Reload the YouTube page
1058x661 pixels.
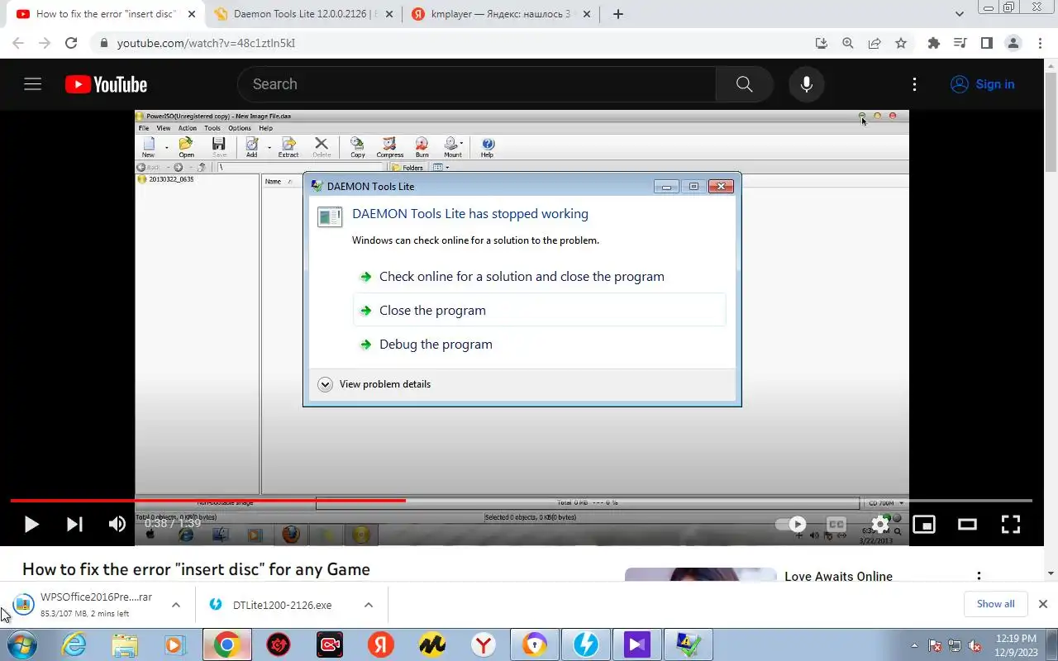click(x=71, y=43)
